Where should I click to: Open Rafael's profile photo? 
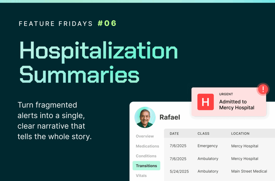click(145, 117)
